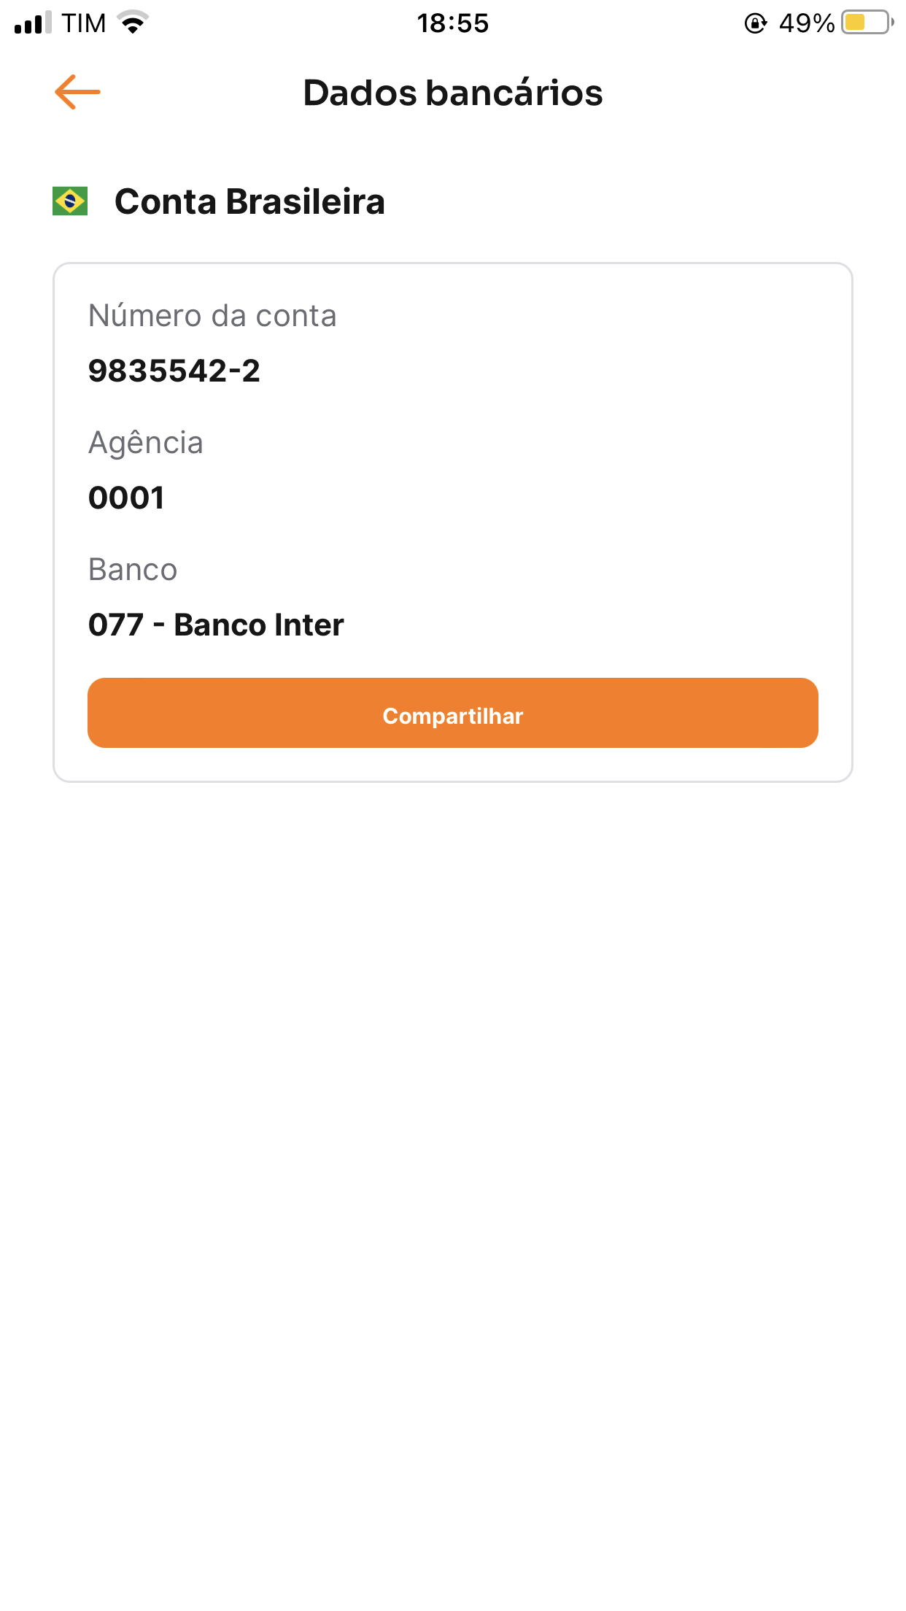Tap the 49% battery percentage
This screenshot has height=1611, width=906.
pos(806,23)
